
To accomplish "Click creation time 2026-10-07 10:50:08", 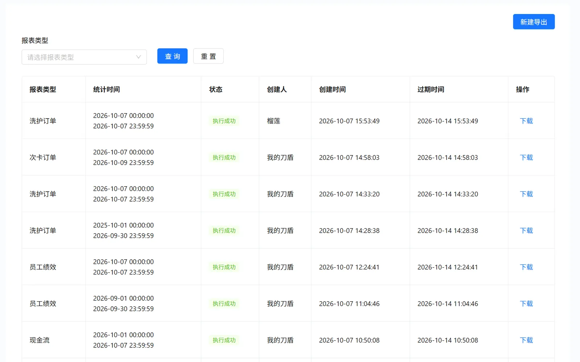I will click(x=349, y=340).
